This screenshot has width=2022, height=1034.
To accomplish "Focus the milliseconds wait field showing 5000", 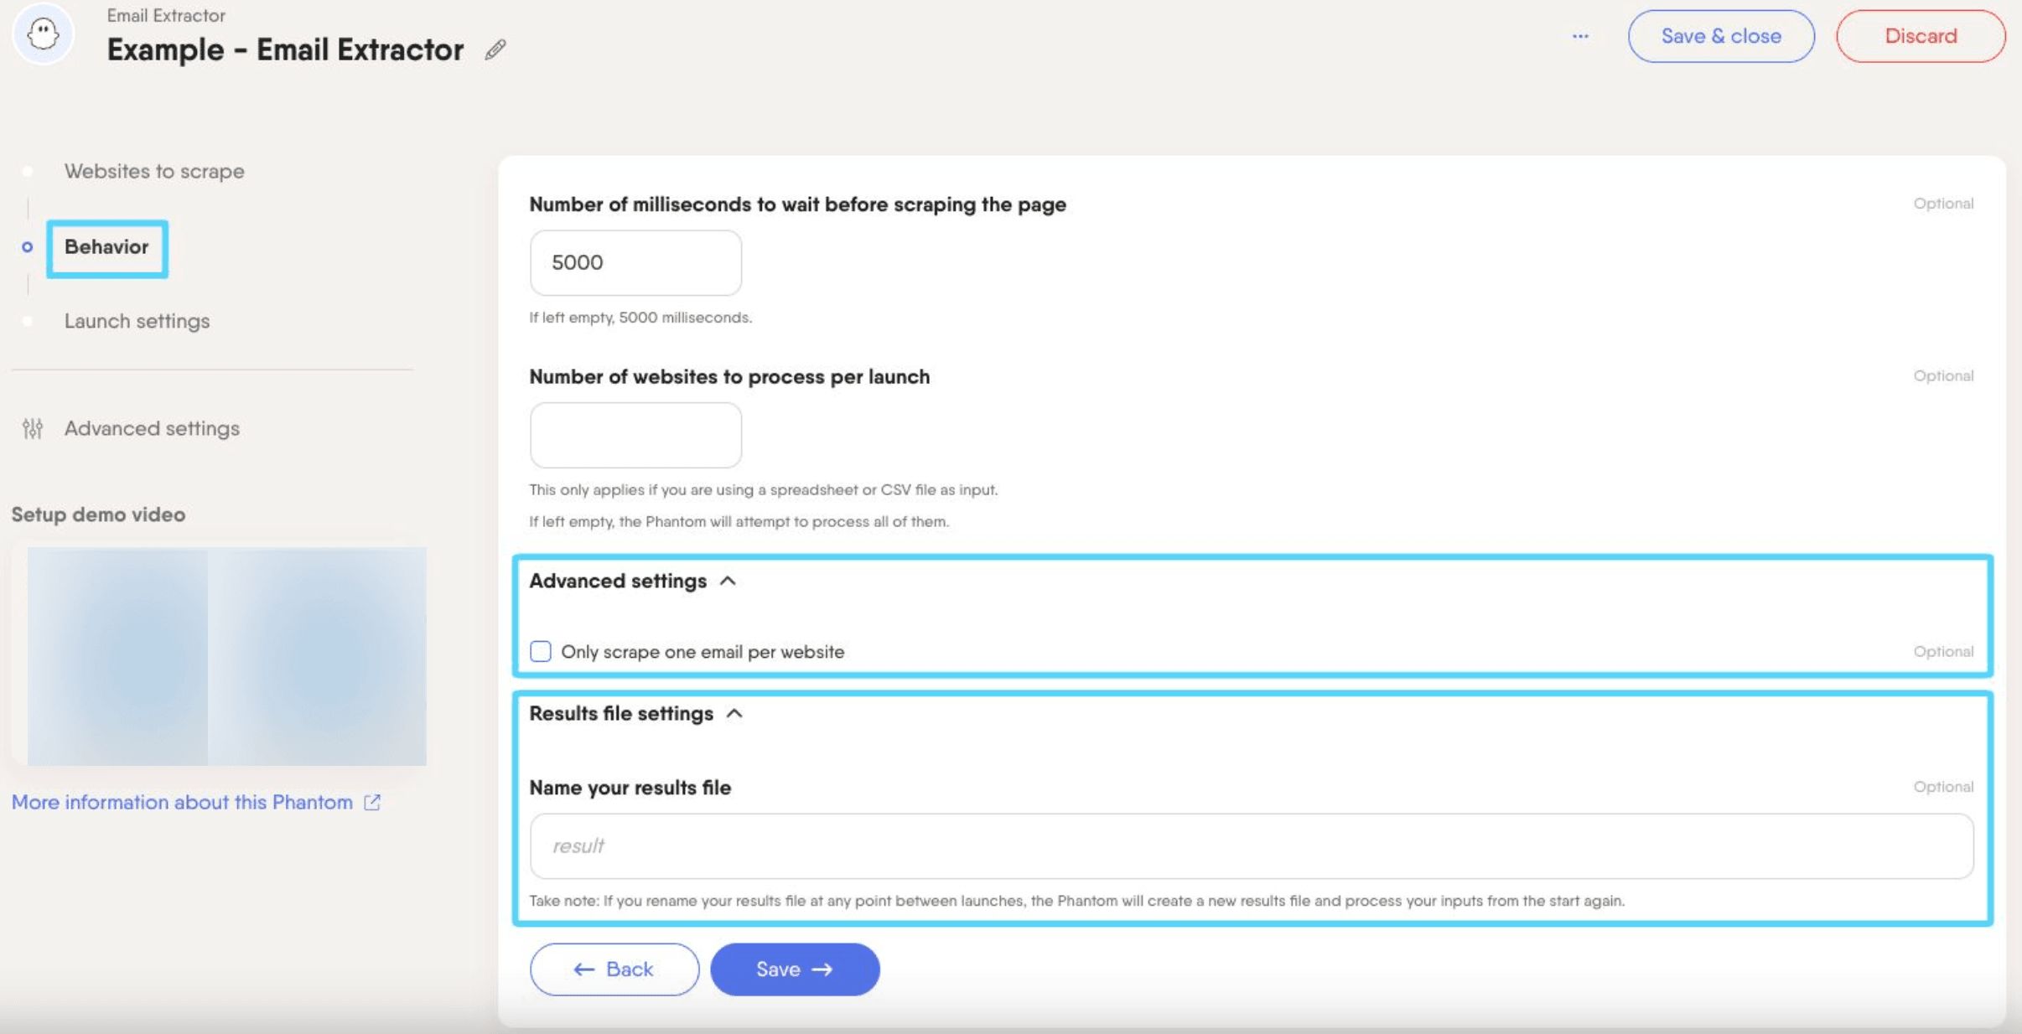I will 635,262.
